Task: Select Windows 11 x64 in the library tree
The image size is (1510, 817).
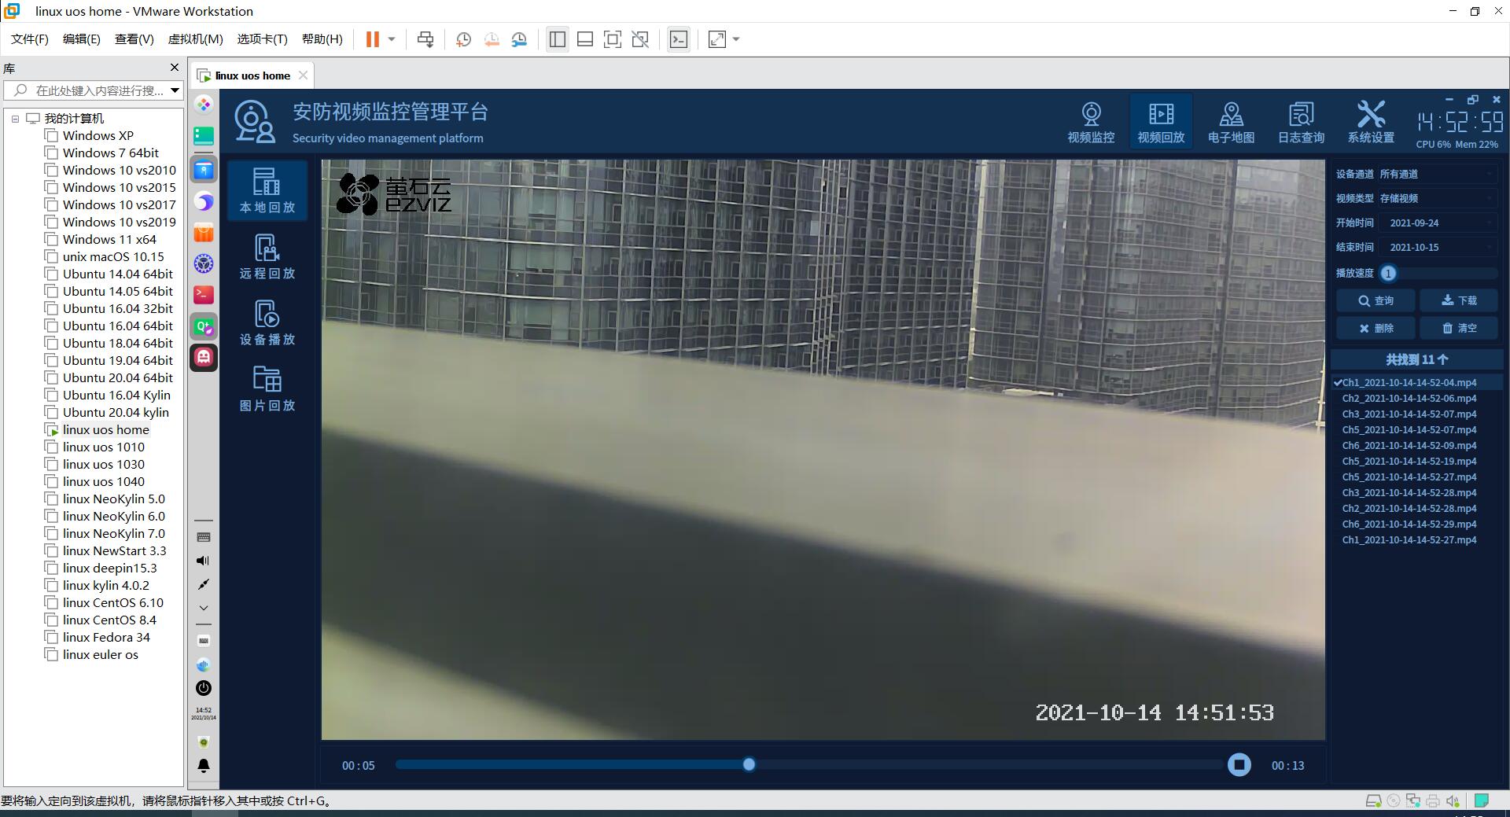Action: click(x=109, y=239)
